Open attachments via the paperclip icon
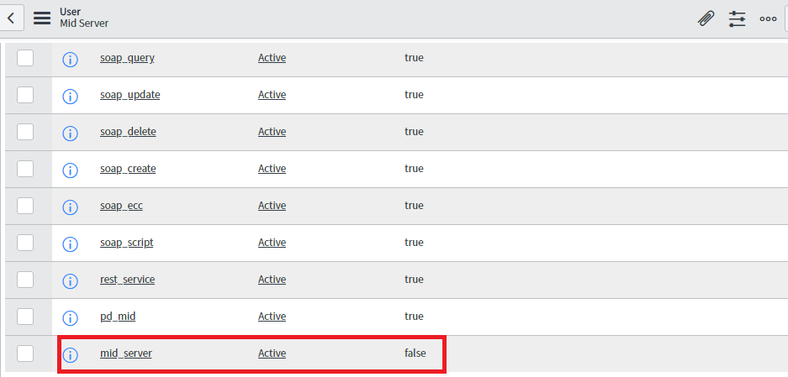The width and height of the screenshot is (788, 377). point(706,18)
